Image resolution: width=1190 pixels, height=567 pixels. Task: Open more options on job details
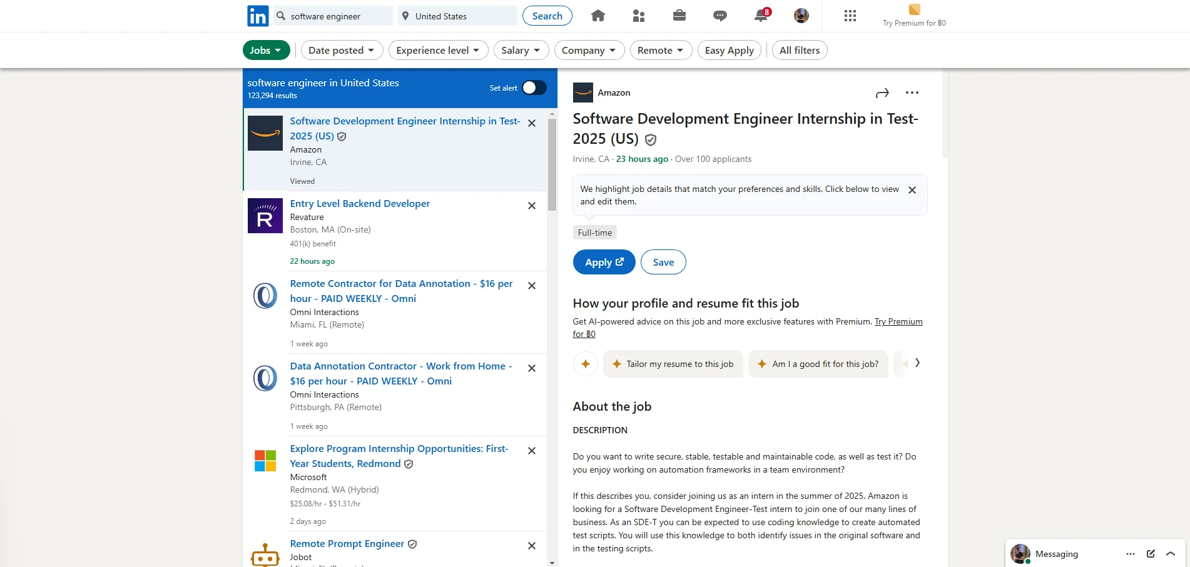pos(912,93)
